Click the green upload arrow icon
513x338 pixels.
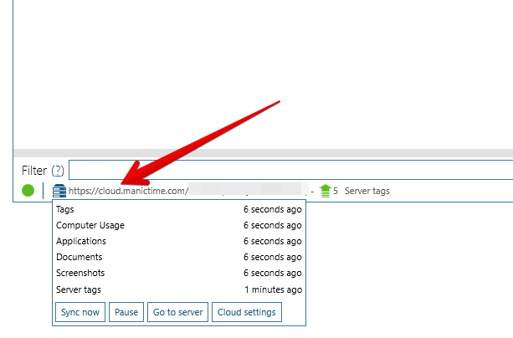[x=326, y=191]
